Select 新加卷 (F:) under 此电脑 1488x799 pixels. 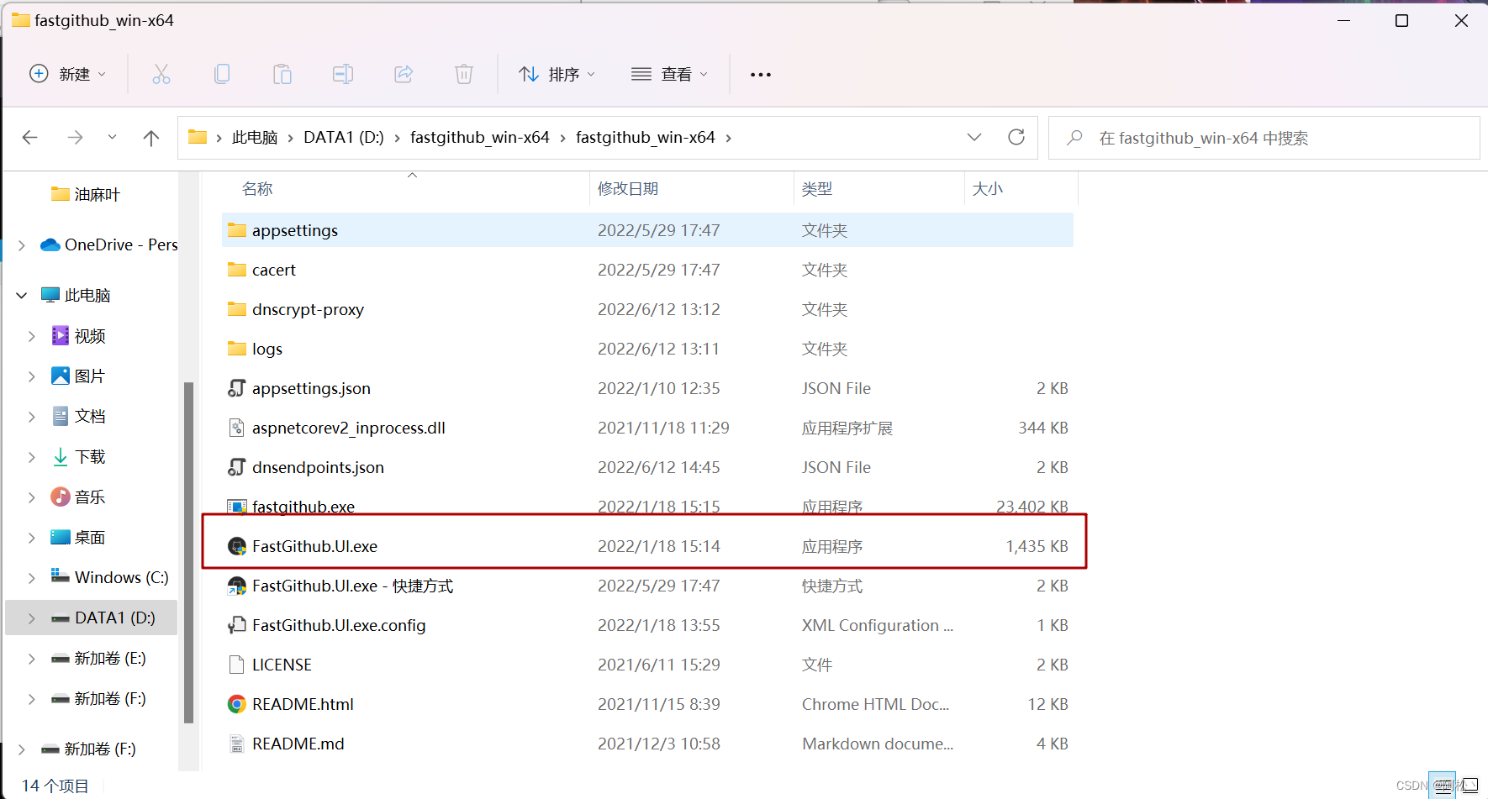[98, 699]
